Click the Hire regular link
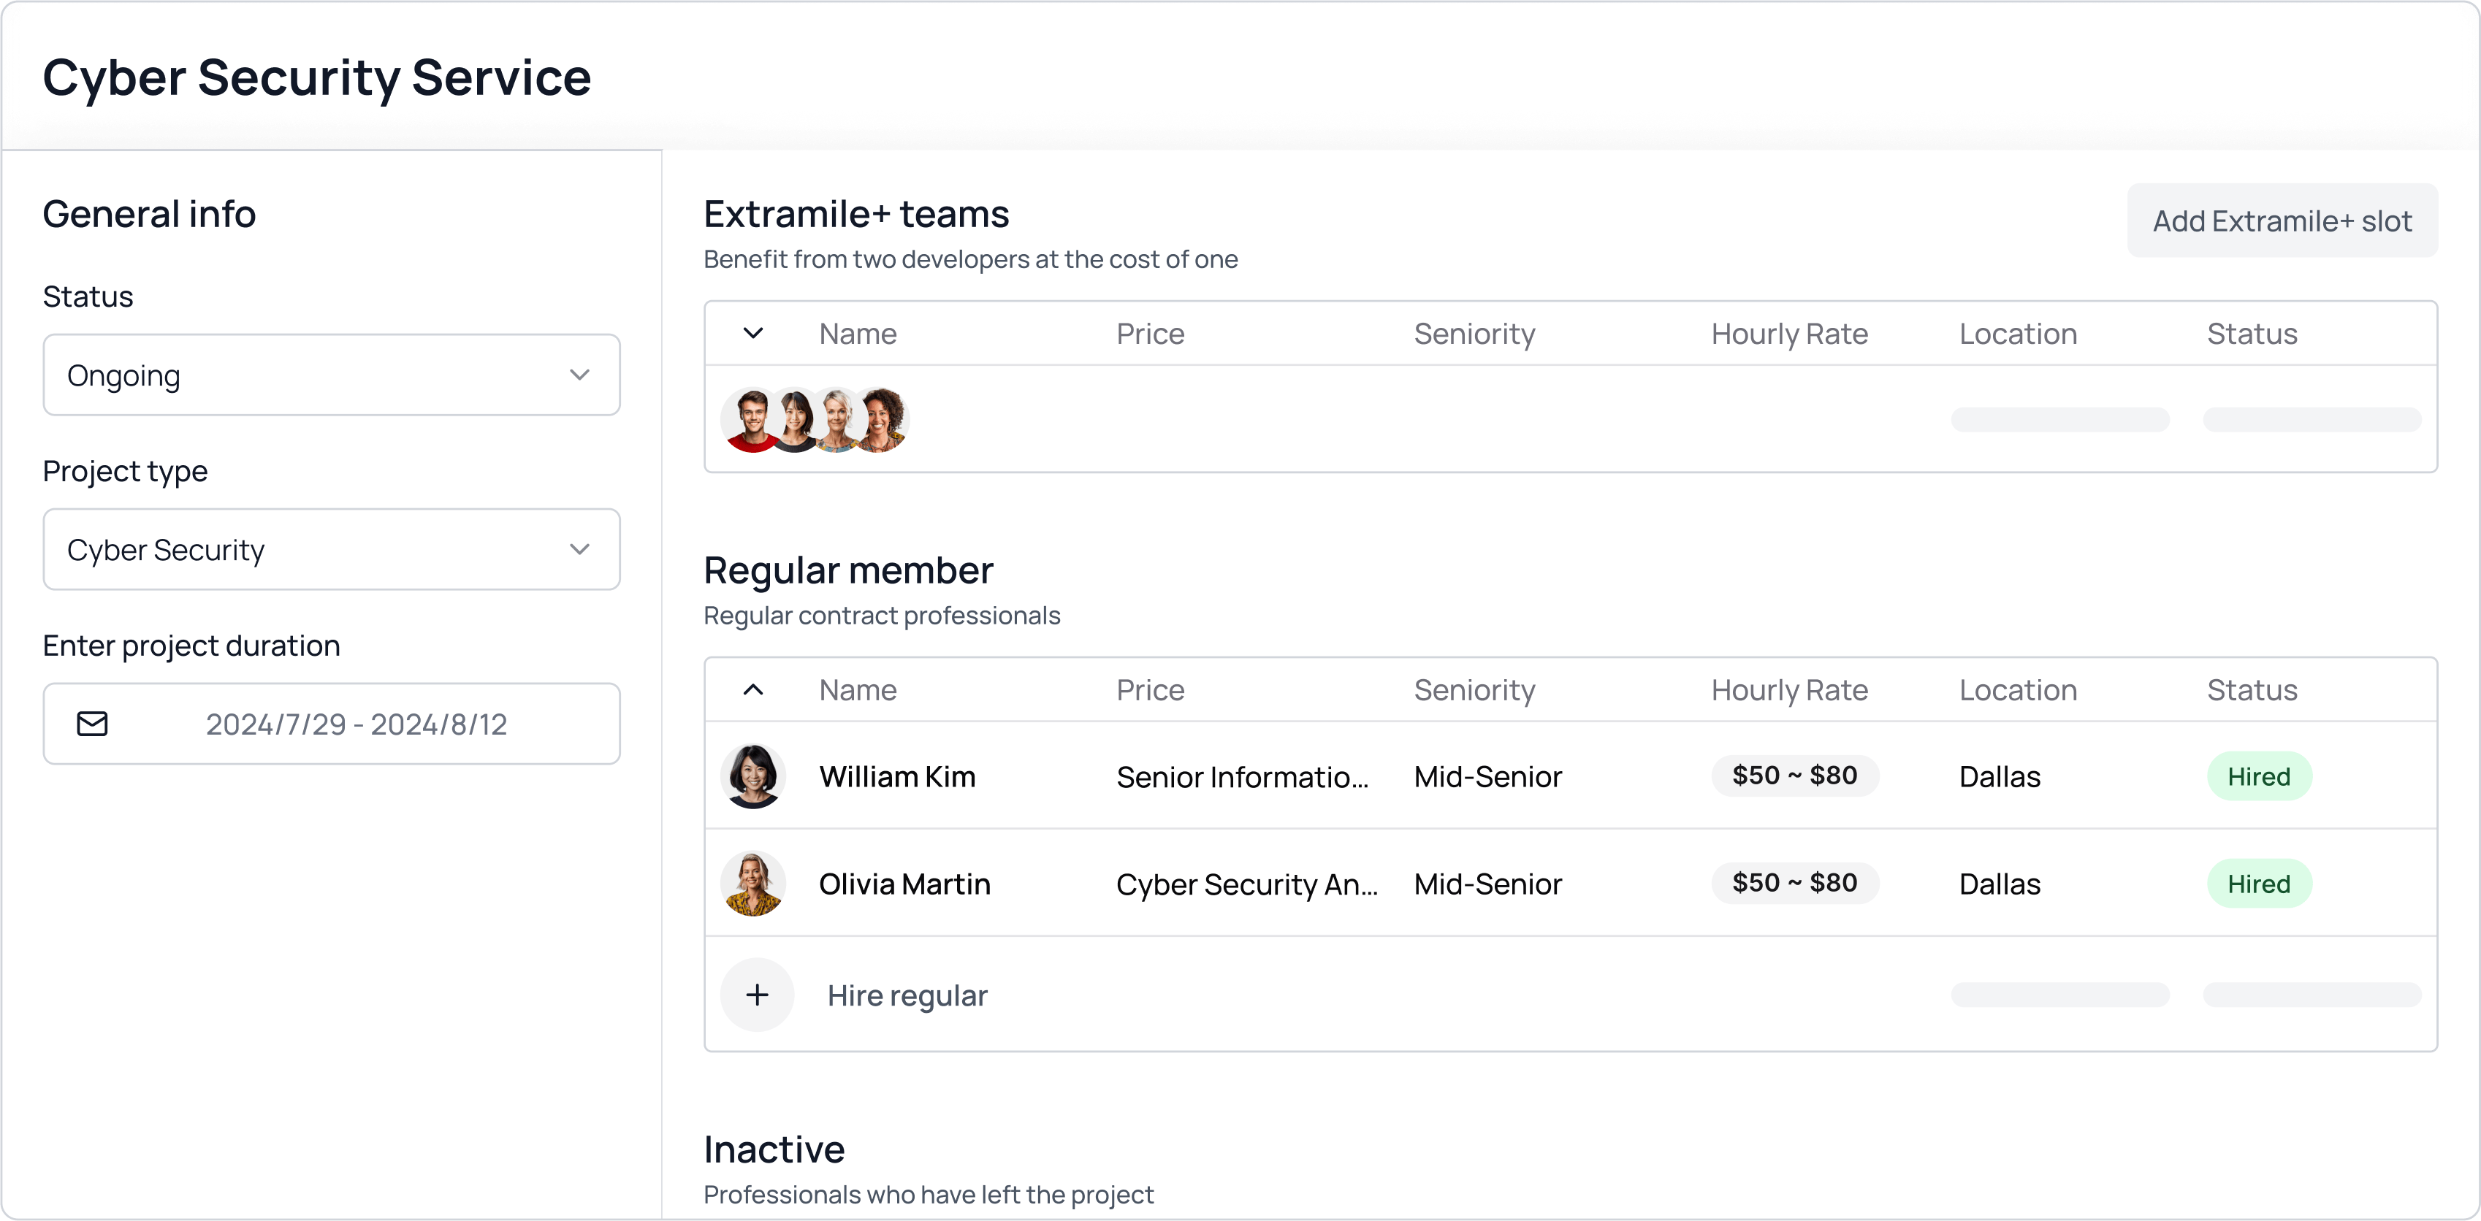Viewport: 2481px width, 1221px height. click(907, 995)
